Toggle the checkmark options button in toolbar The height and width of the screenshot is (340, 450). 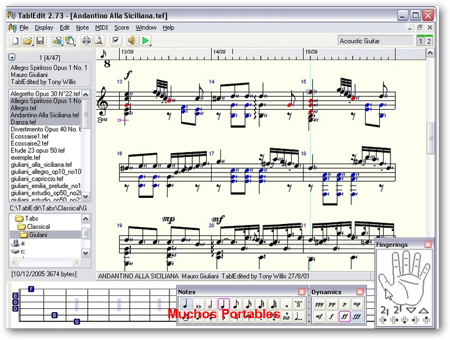(116, 40)
